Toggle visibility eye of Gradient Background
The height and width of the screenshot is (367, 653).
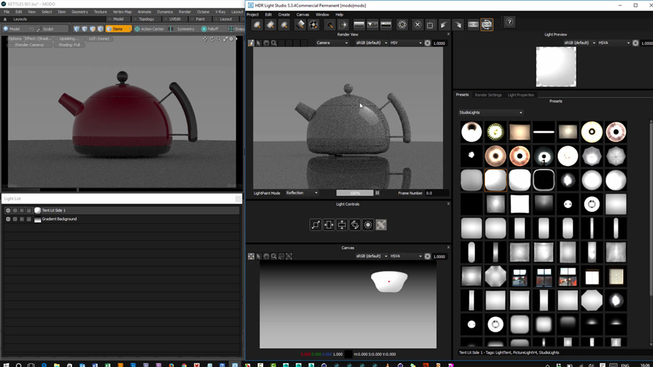8,219
